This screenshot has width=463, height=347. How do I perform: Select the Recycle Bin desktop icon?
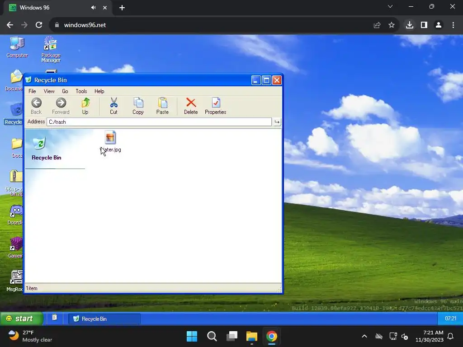point(14,113)
